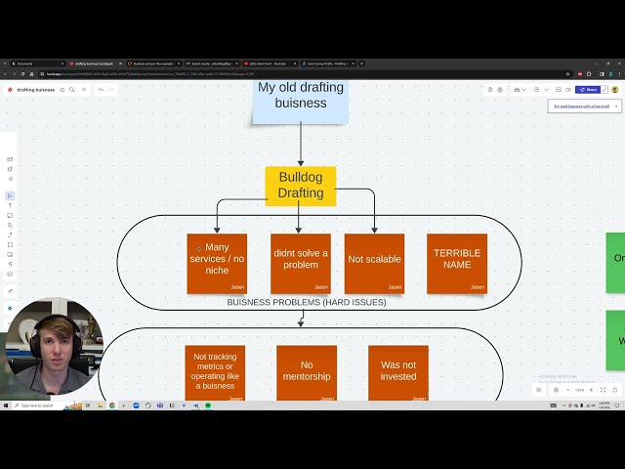Select the Bulldog Drafting yellow note
The height and width of the screenshot is (469, 625).
[301, 187]
